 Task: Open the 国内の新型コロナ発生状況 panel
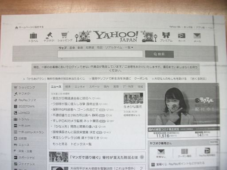tap(184, 132)
